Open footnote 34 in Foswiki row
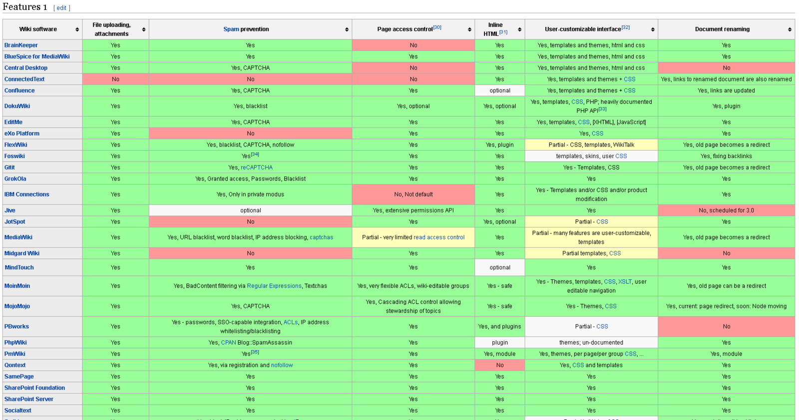This screenshot has width=799, height=420. (255, 154)
